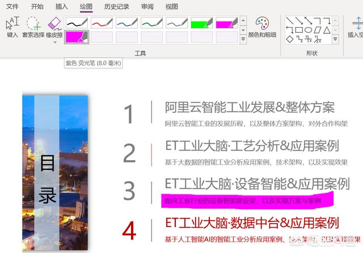This screenshot has width=363, height=253.
Task: Expand the full pen gallery list
Action: coord(243,39)
